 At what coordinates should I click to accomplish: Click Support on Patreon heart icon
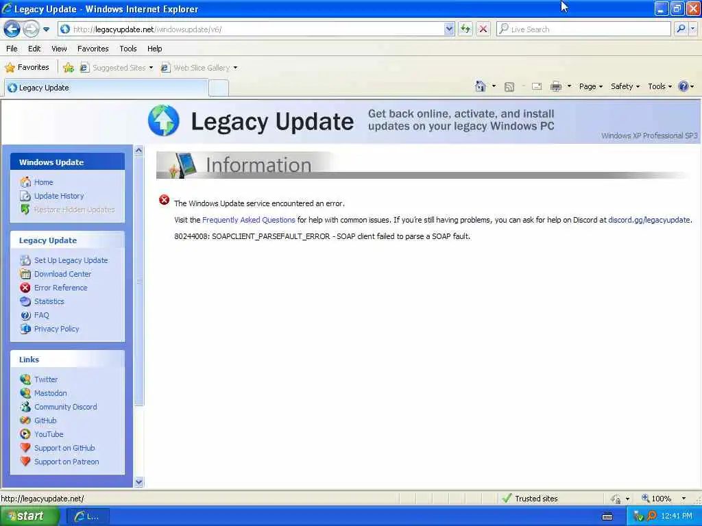point(25,462)
